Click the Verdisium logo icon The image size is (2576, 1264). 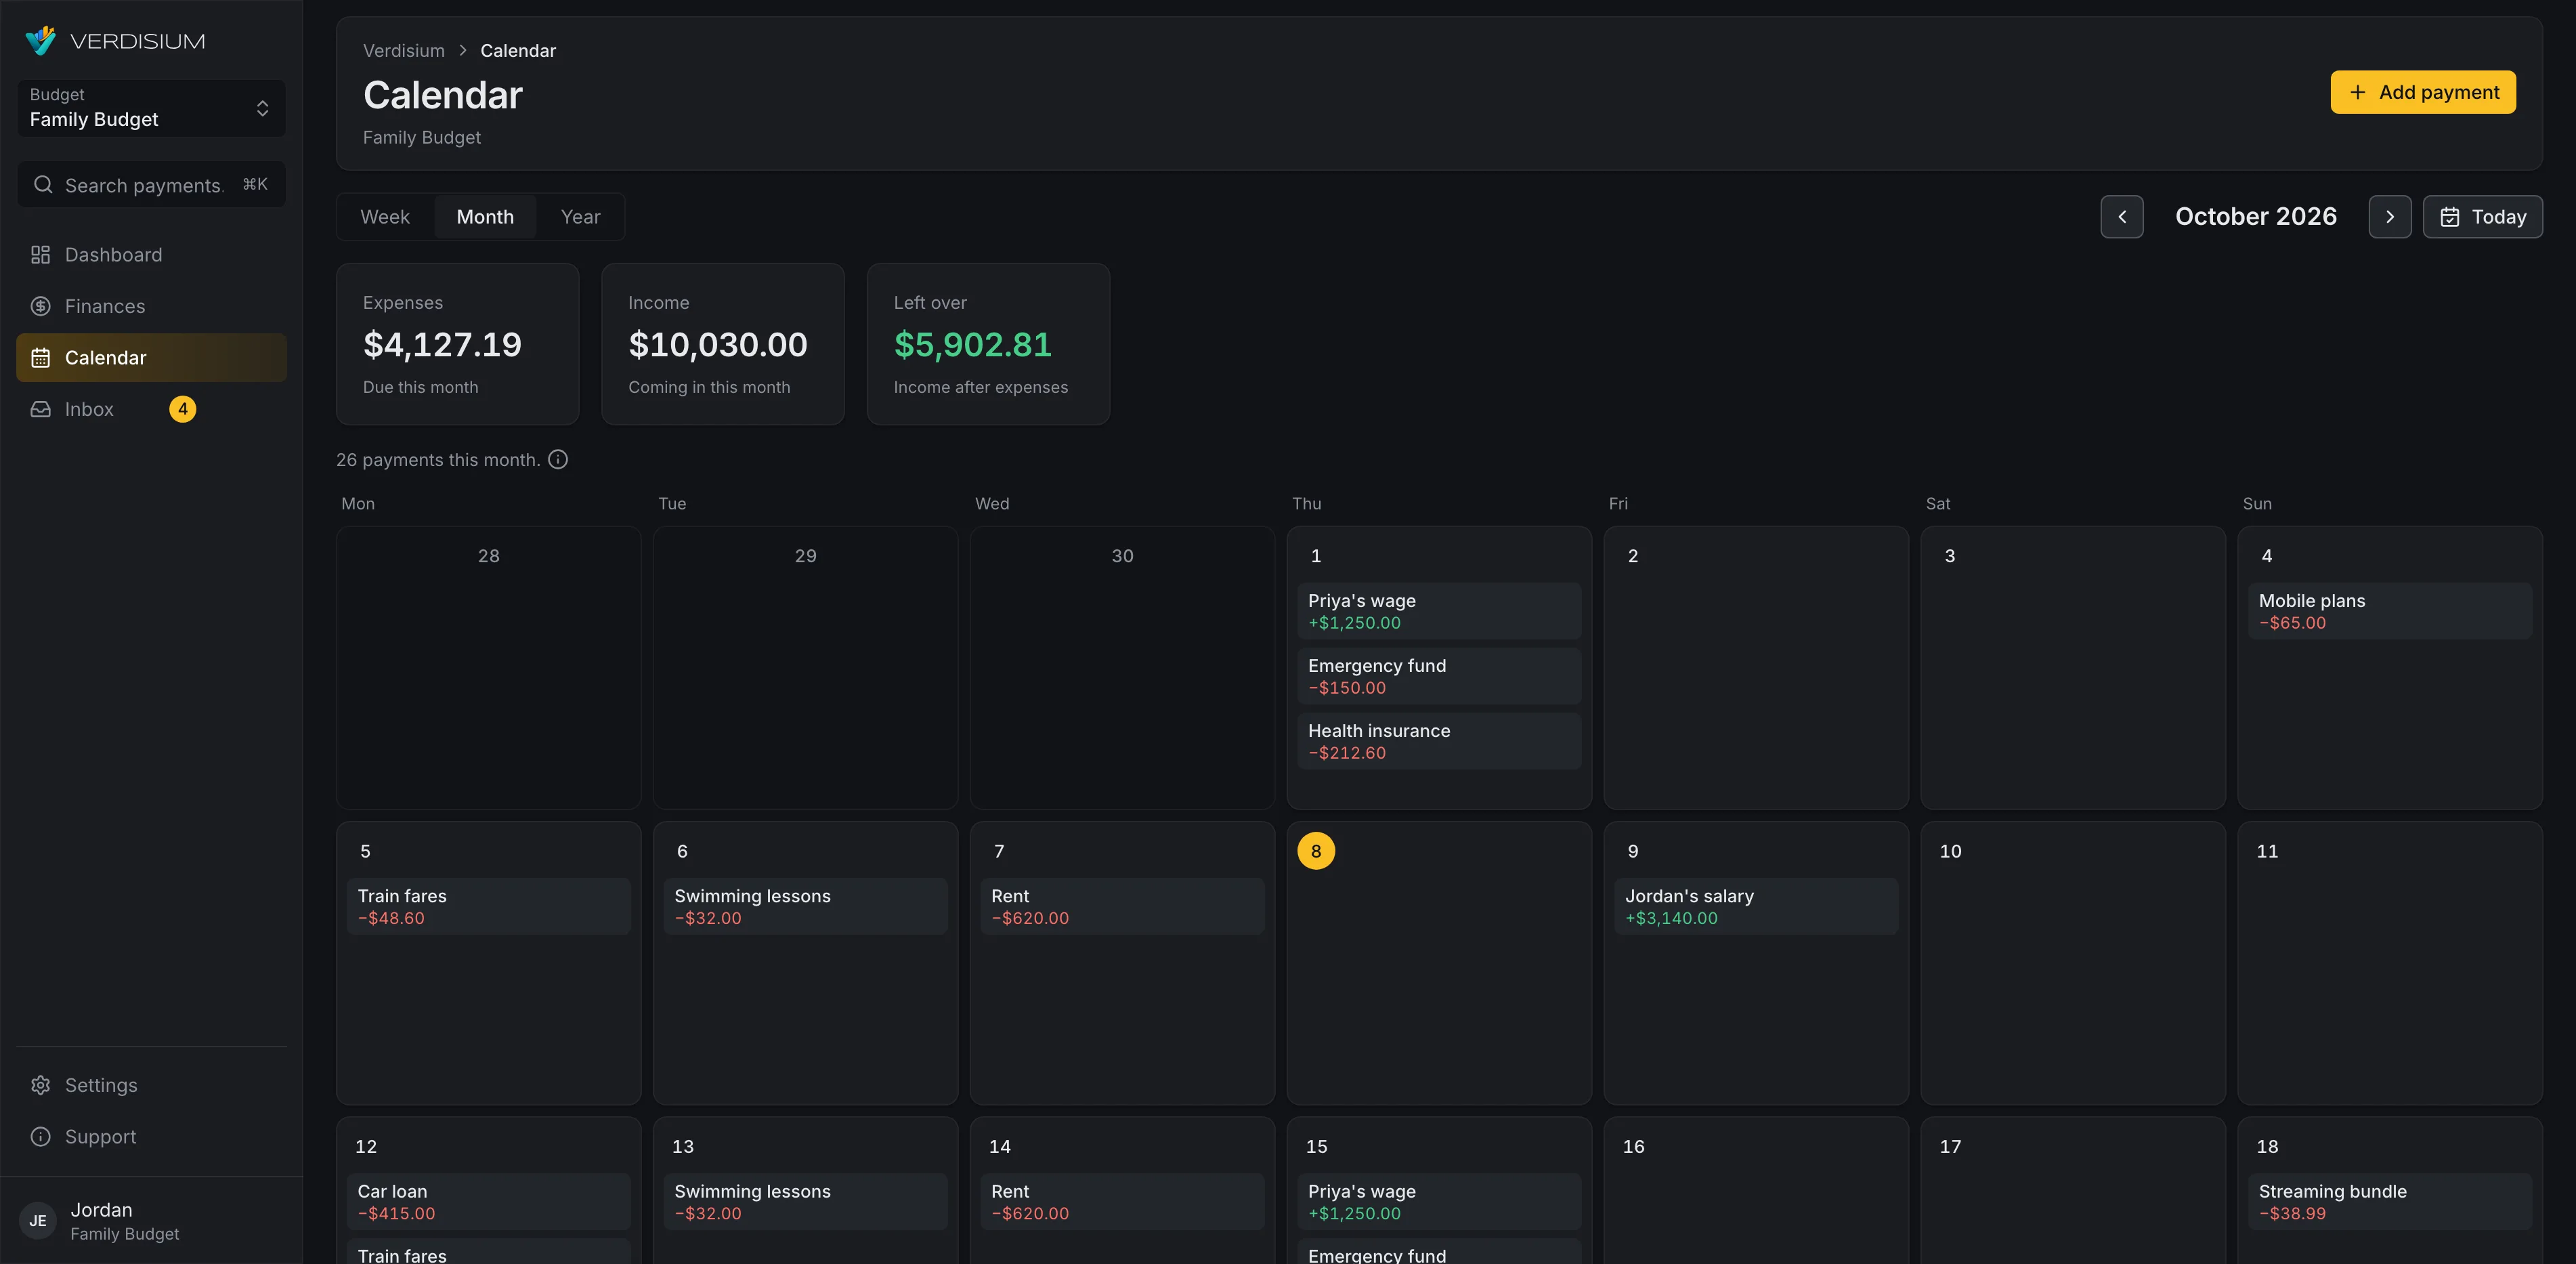pyautogui.click(x=40, y=41)
